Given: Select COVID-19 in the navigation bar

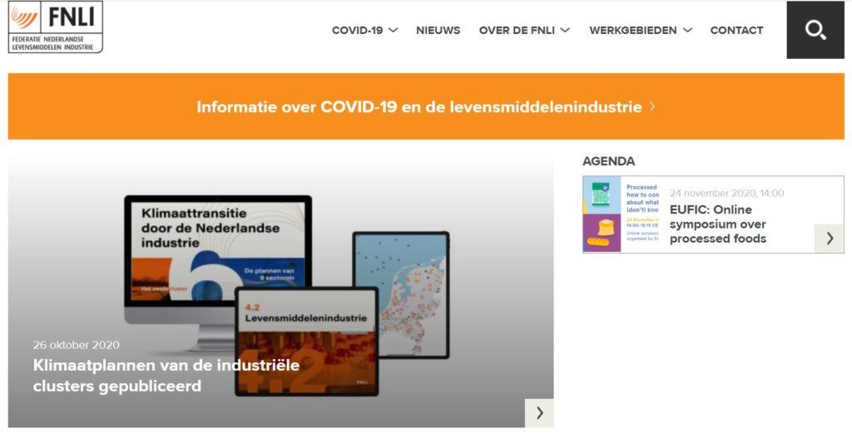Looking at the screenshot, I should [x=357, y=31].
